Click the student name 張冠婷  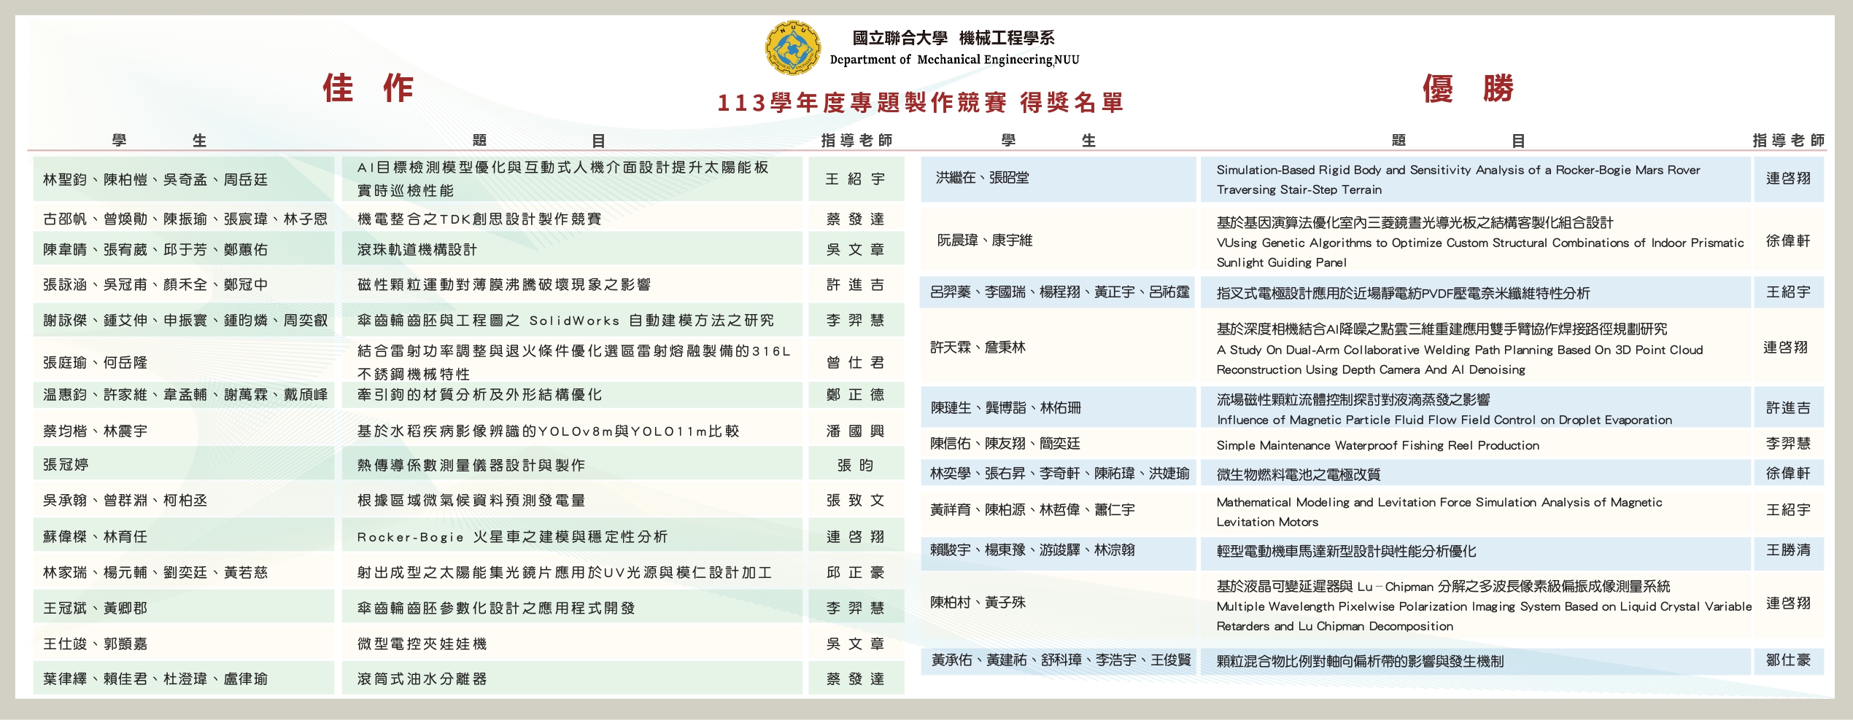[66, 464]
